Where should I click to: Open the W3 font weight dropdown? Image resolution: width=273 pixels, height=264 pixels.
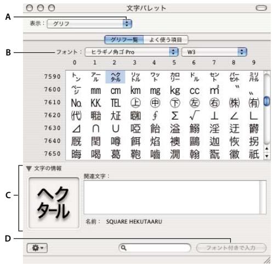coord(214,52)
